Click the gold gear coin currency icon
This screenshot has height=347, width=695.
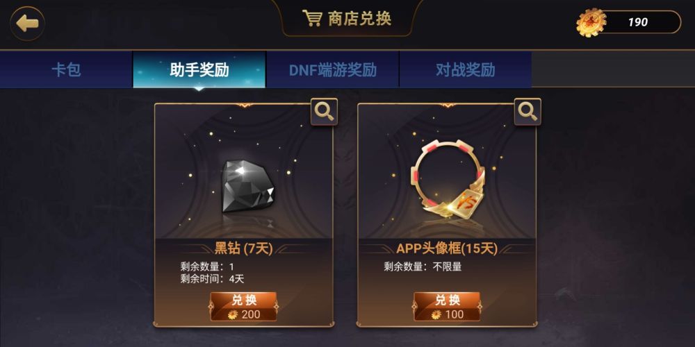tap(591, 23)
